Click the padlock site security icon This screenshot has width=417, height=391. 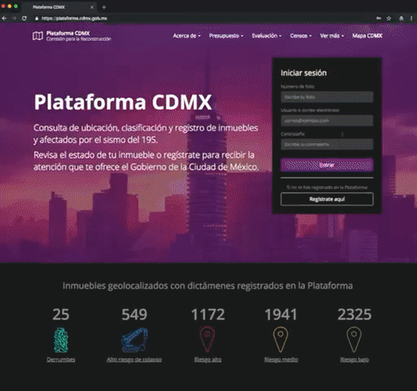(37, 18)
